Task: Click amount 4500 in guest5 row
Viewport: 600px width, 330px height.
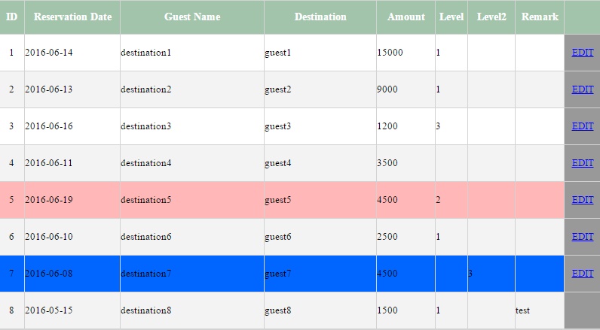Action: (387, 200)
